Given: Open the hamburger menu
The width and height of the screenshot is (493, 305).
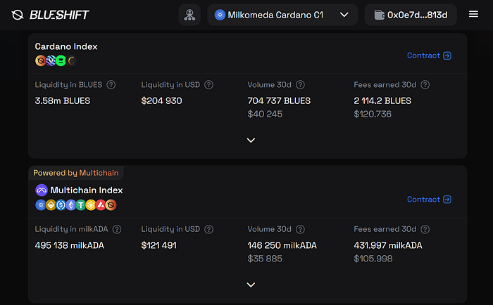Looking at the screenshot, I should 473,15.
